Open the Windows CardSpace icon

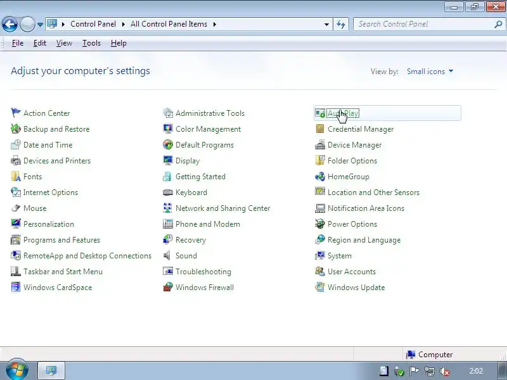pyautogui.click(x=15, y=287)
